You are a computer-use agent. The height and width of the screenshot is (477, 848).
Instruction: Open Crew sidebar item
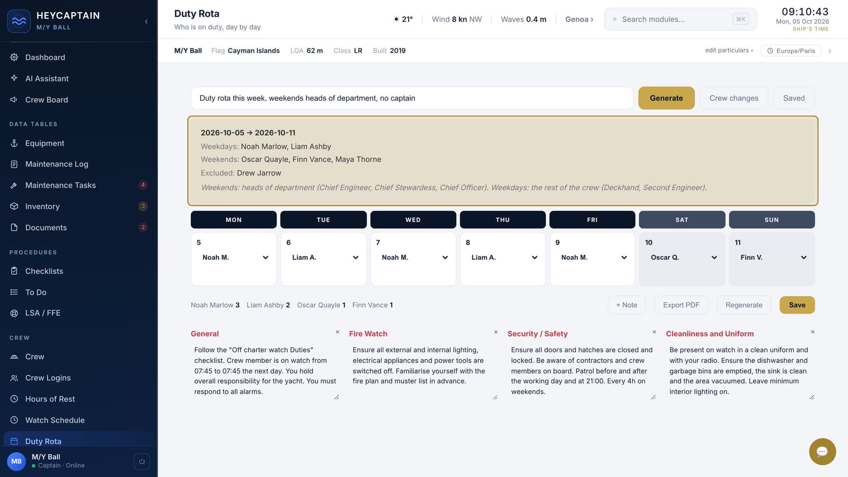click(78, 357)
